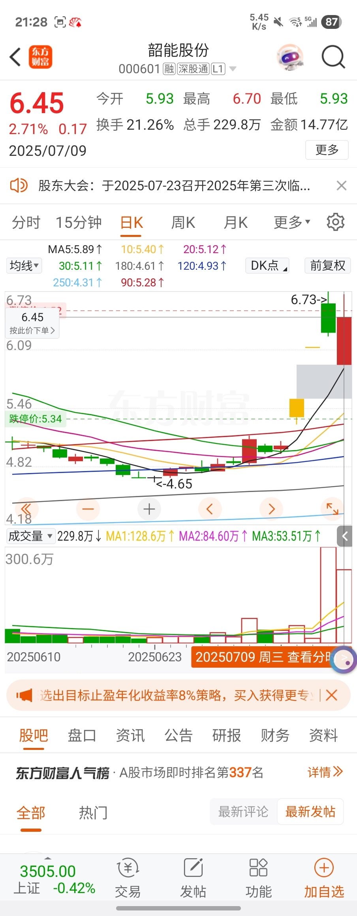The image size is (357, 916).
Task: Zoom out chart with minus icon
Action: 88,509
